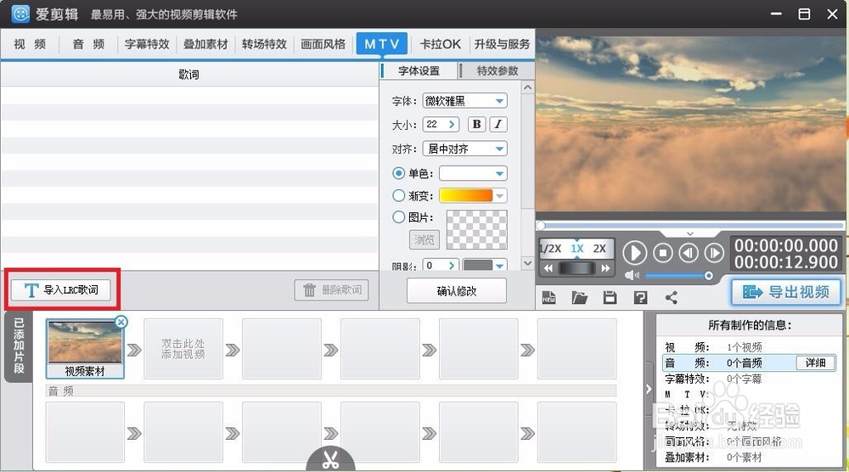Select the MTV tab
Screen dimensions: 849x472
point(382,44)
